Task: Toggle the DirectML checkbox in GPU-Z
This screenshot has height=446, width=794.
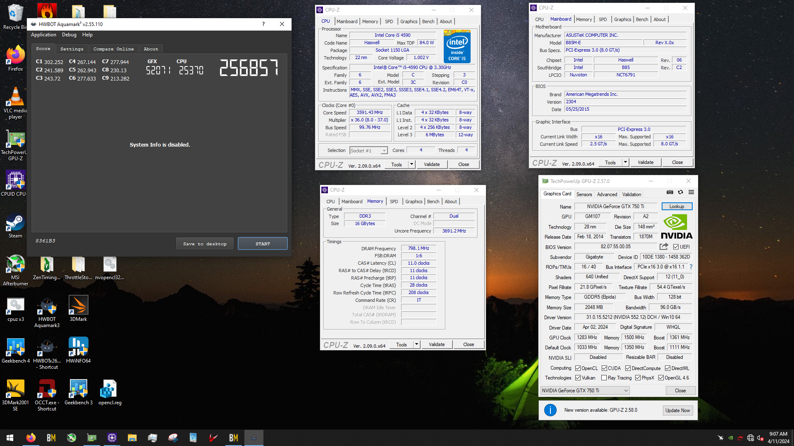Action: [x=667, y=368]
